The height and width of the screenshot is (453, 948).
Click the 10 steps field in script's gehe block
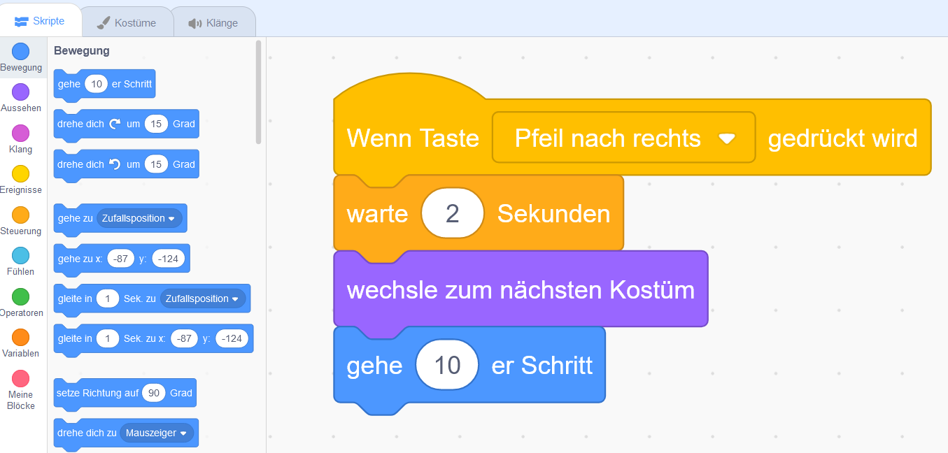tap(447, 365)
